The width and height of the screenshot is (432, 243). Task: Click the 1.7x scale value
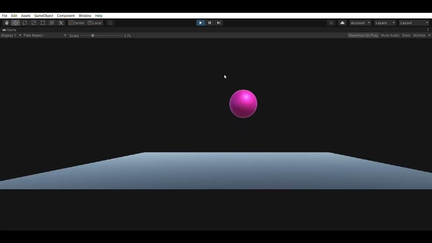pyautogui.click(x=127, y=35)
